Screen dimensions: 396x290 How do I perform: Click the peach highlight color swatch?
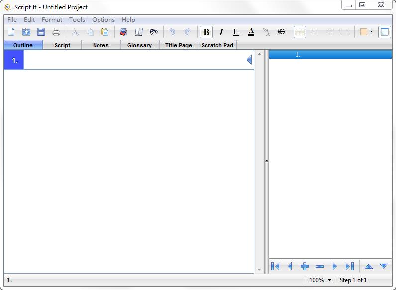coord(364,32)
